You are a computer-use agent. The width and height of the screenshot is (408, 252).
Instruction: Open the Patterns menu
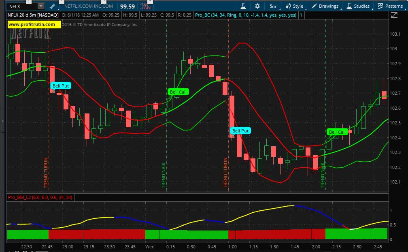[390, 6]
